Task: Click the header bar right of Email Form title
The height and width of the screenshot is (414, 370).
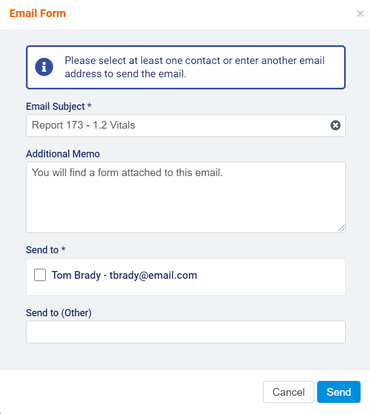Action: tap(210, 14)
